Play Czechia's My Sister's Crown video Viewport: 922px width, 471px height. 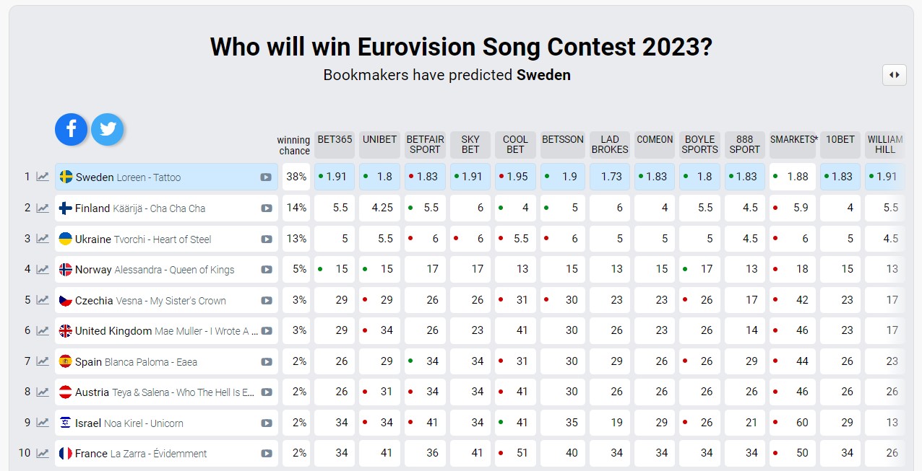[266, 301]
